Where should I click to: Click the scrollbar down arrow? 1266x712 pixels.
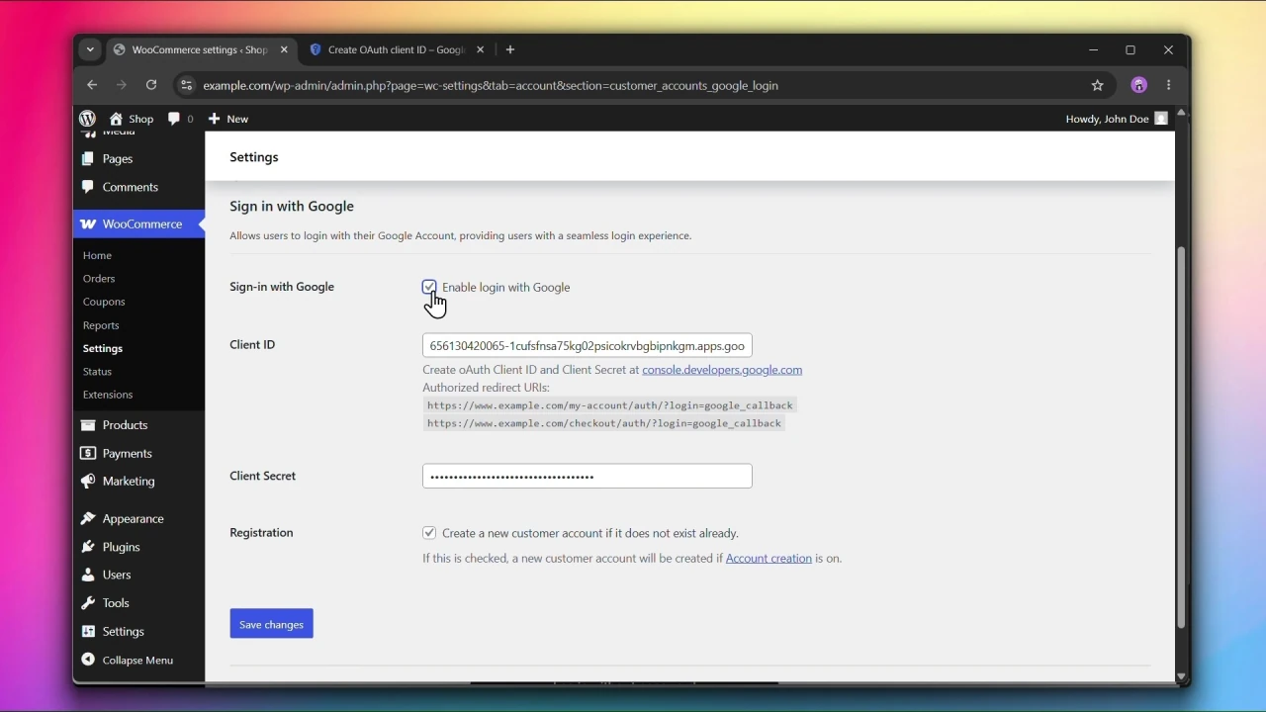click(1181, 677)
